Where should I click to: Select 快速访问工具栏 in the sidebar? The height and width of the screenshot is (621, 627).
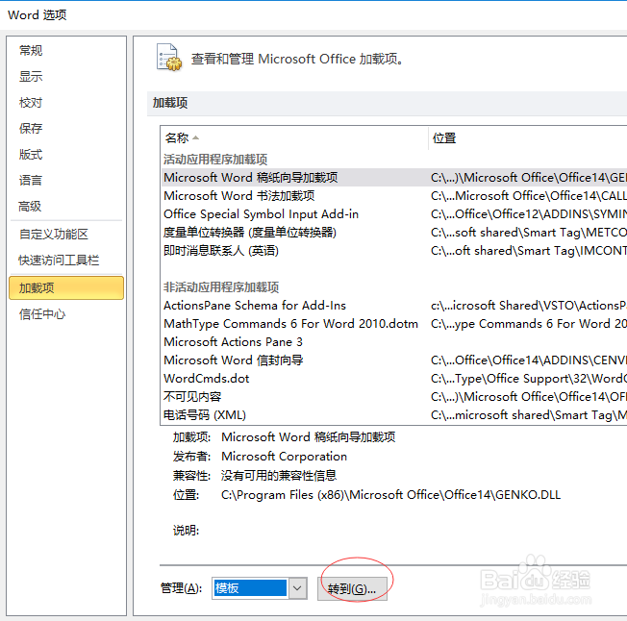pyautogui.click(x=59, y=261)
